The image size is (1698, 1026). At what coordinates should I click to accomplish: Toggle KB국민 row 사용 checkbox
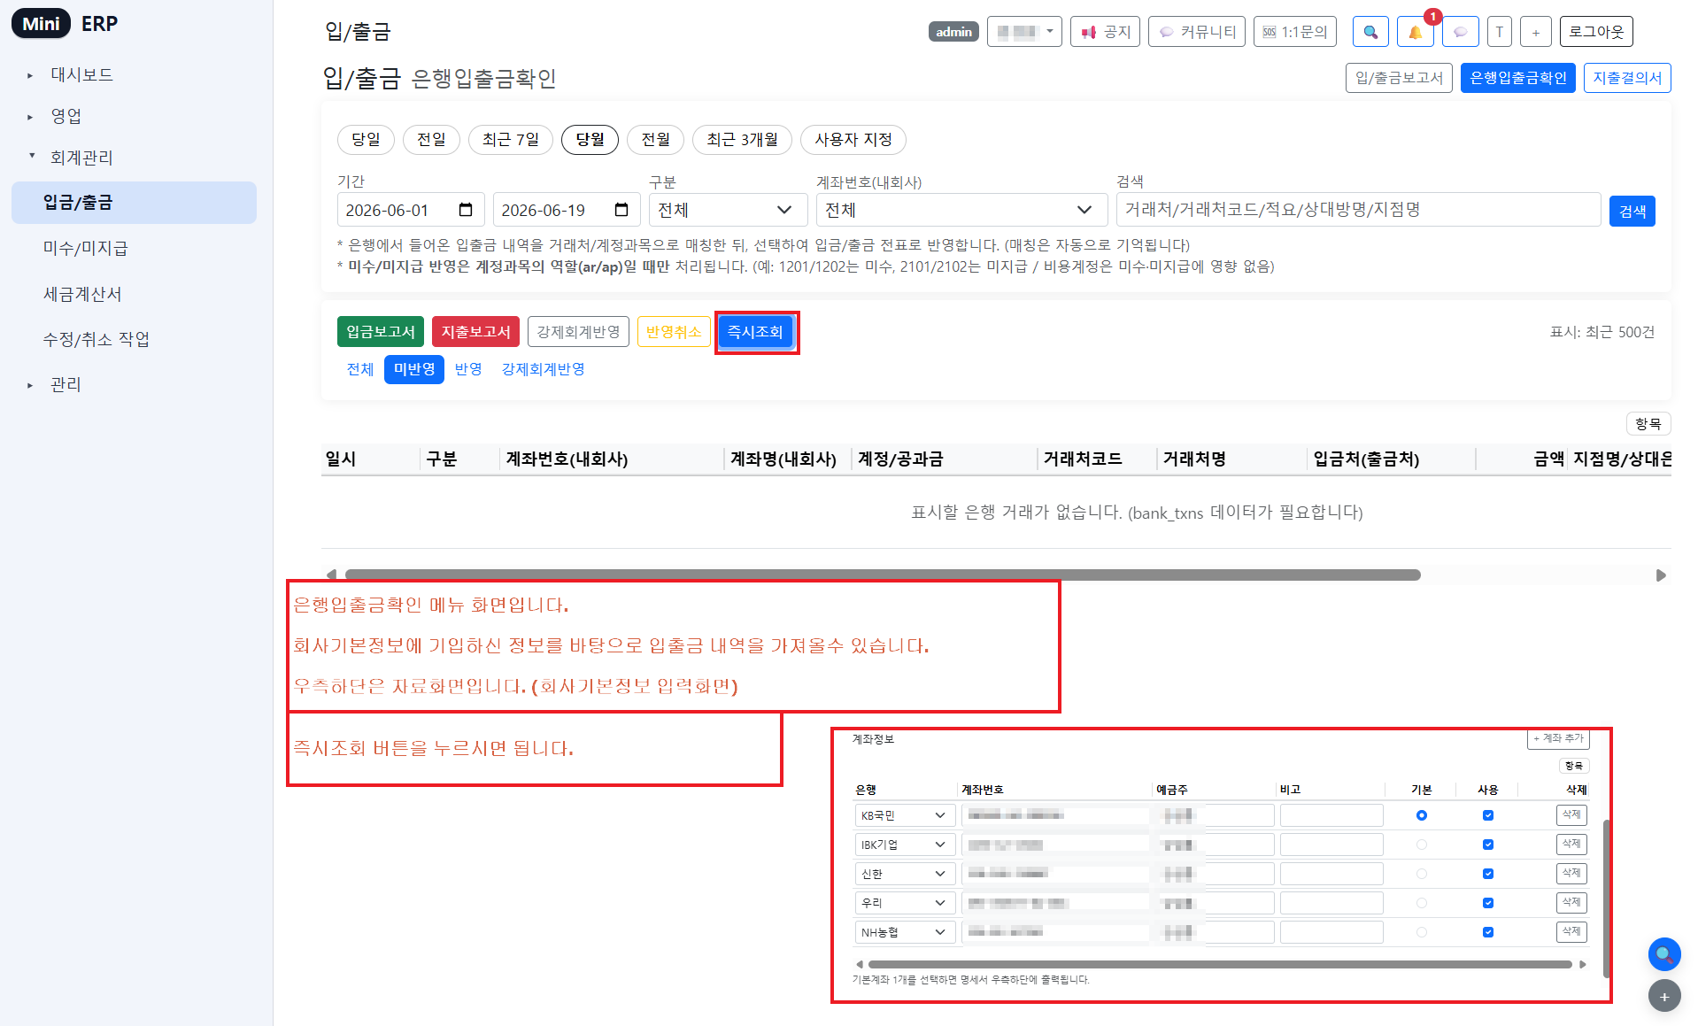pos(1488,815)
